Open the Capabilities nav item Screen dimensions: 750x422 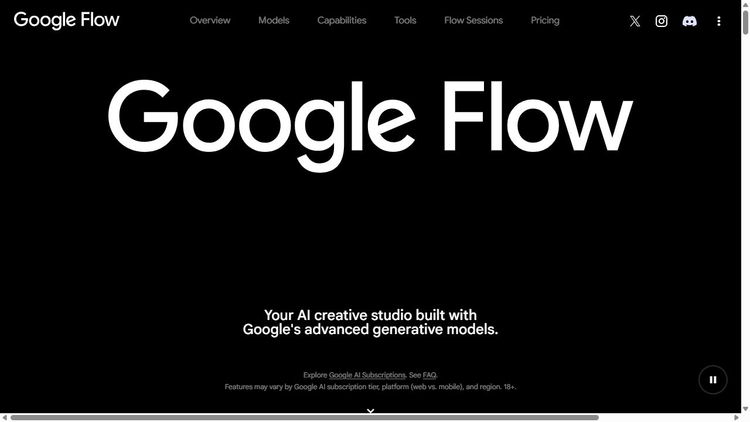tap(342, 21)
